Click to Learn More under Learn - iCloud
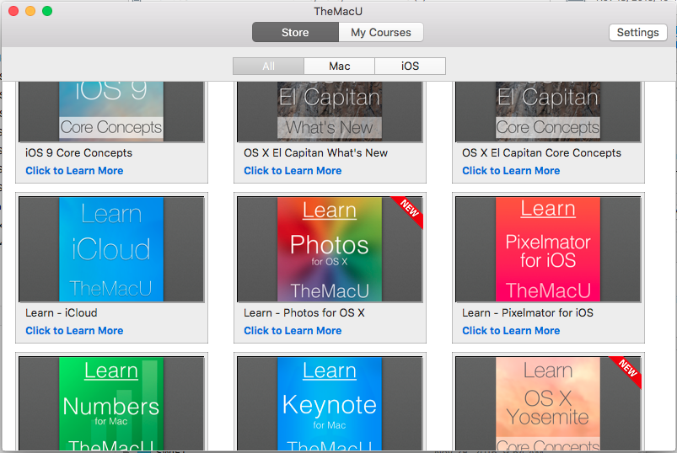Viewport: 677px width, 453px height. pyautogui.click(x=74, y=331)
